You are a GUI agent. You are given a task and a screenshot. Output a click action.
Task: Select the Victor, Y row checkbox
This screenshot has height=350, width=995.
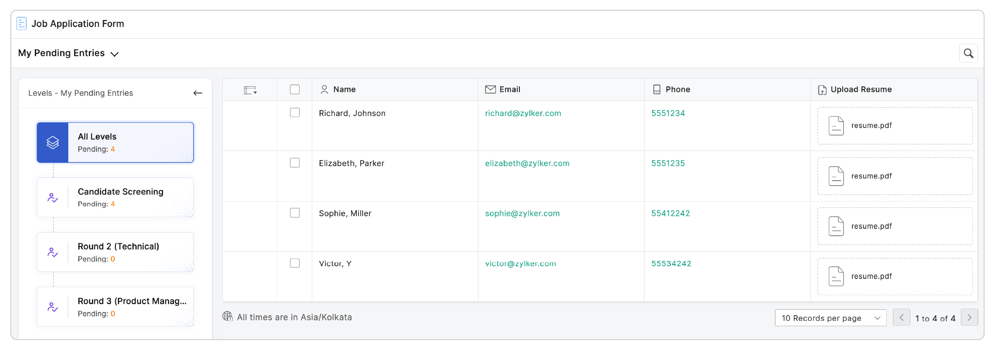coord(295,263)
